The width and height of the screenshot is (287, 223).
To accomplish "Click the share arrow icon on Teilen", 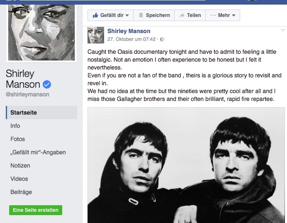I will coord(182,15).
